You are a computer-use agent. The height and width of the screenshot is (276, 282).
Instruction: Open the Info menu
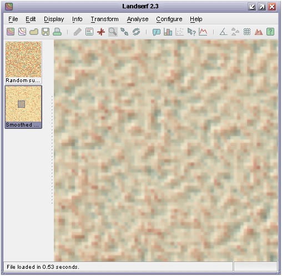pyautogui.click(x=77, y=19)
